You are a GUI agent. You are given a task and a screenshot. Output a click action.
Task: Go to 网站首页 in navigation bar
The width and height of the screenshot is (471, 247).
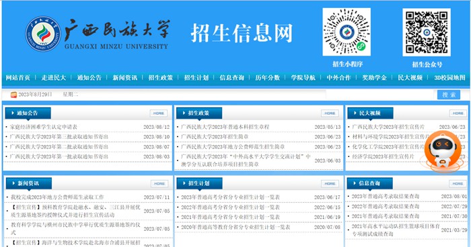pos(18,78)
